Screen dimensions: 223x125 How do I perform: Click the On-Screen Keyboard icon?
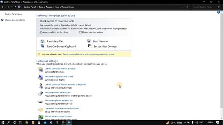click(x=43, y=46)
